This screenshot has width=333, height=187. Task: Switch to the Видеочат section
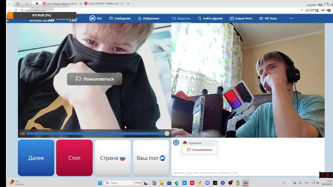coord(181,18)
